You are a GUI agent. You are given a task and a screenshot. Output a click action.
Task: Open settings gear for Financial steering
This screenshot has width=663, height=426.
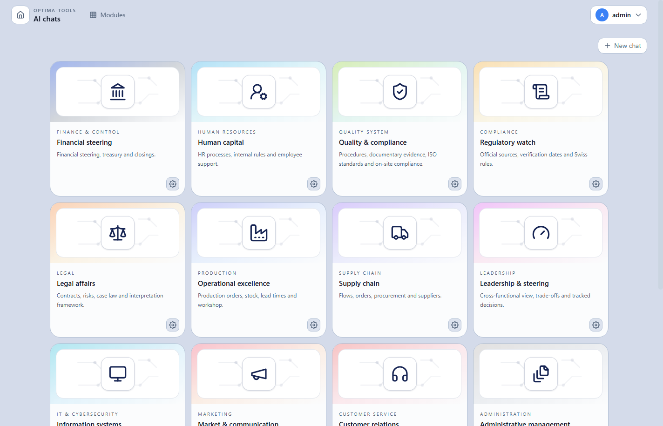point(173,184)
